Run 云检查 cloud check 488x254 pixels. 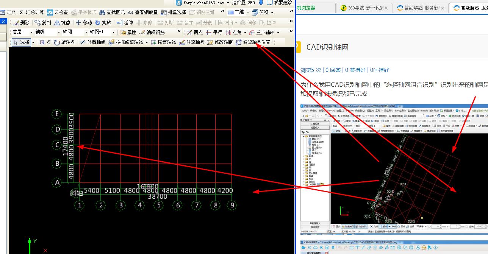[58, 12]
